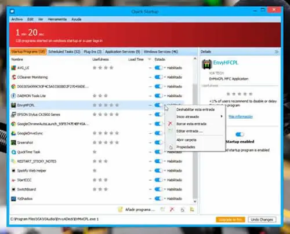This screenshot has width=290, height=234.
Task: Click the RESTART_STICKY_NOTES icon
Action: [x=13, y=161]
